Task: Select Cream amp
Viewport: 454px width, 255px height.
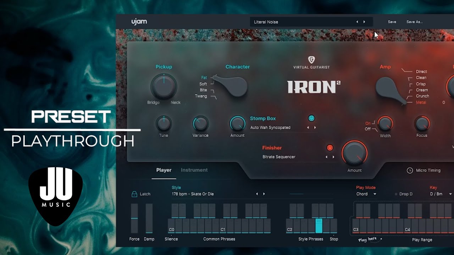Action: 422,90
